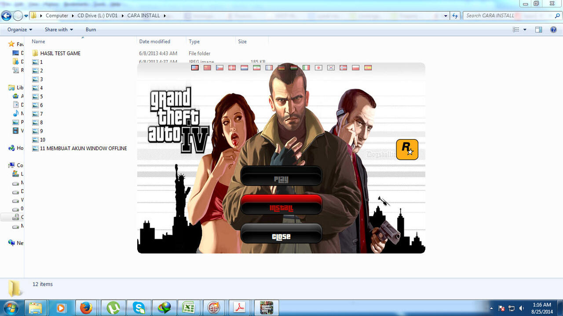Pick the South Korea flag language

tap(331, 68)
